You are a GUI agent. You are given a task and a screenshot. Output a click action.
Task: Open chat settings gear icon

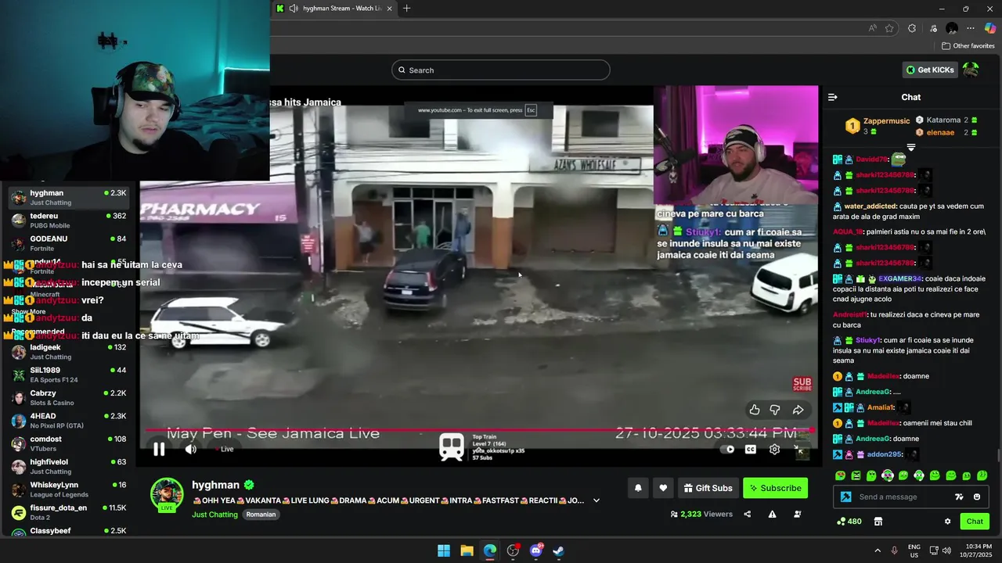947,522
